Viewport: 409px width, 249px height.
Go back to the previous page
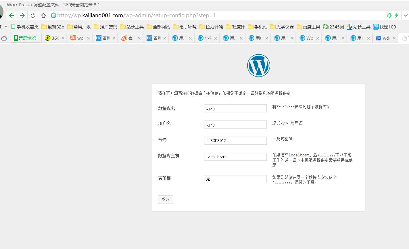(11, 16)
